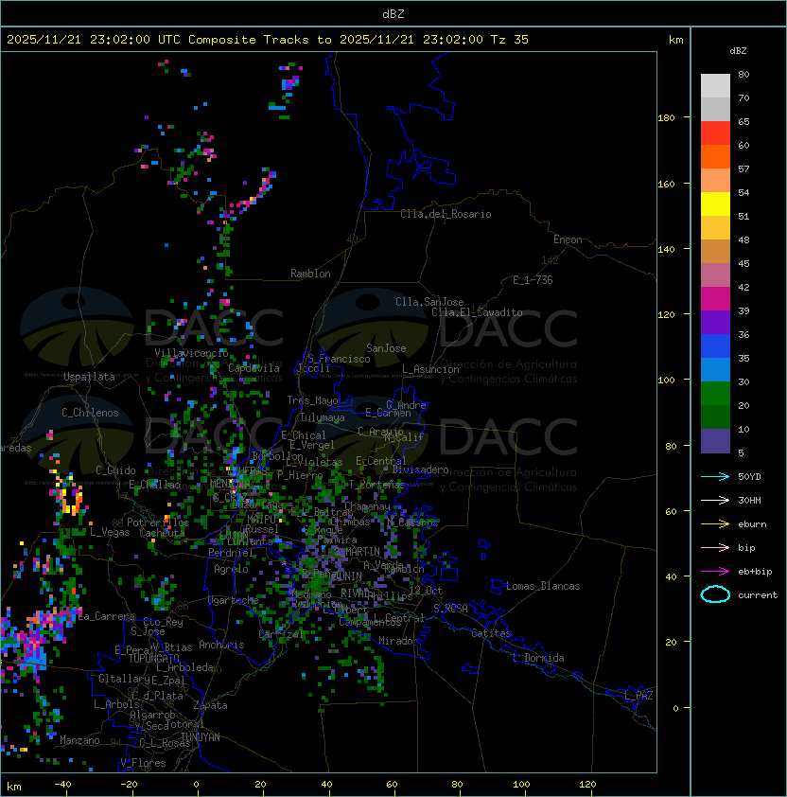This screenshot has height=797, width=787.
Task: Click the 'Clla.del_Rosario' map label
Action: pyautogui.click(x=446, y=214)
